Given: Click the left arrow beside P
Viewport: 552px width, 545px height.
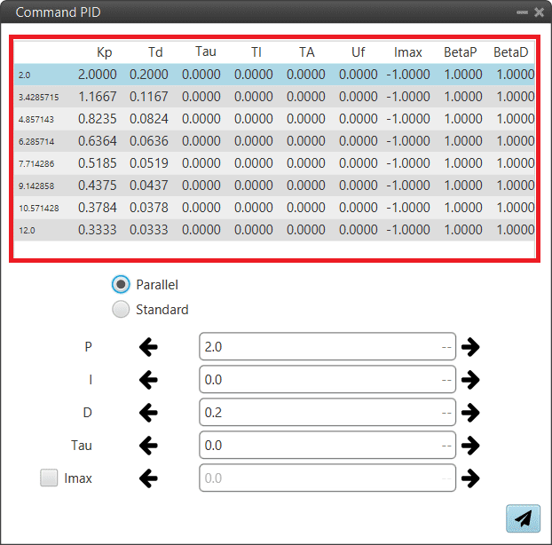Looking at the screenshot, I should (x=148, y=347).
